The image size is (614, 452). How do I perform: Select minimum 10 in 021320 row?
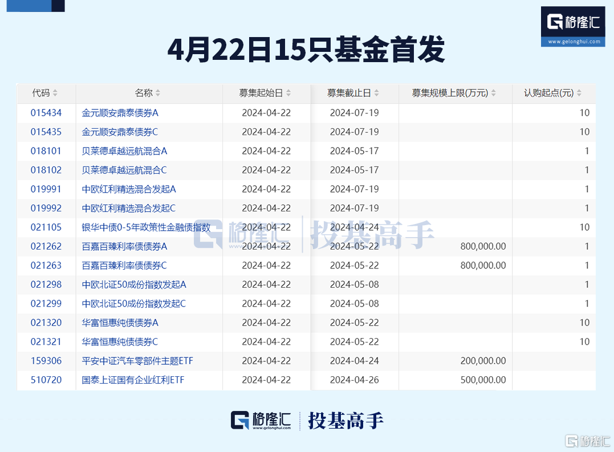pyautogui.click(x=584, y=323)
